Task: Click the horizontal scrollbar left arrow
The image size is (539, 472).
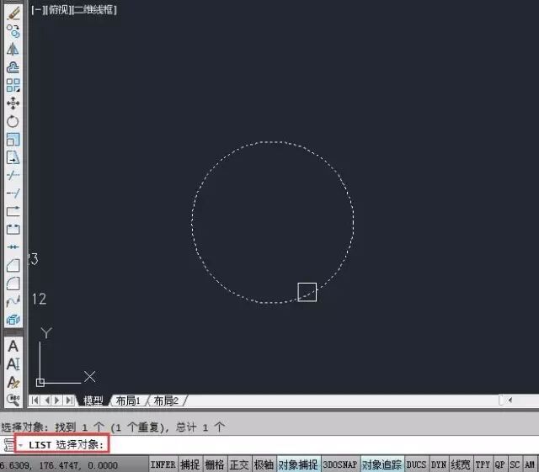Action: (510, 400)
